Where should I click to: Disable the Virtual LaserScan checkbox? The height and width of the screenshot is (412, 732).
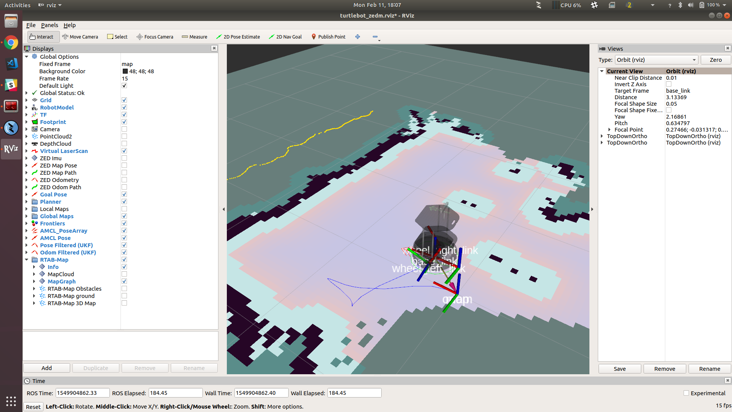[124, 151]
